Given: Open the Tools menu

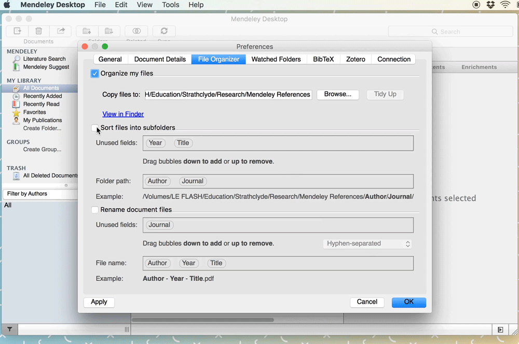Looking at the screenshot, I should (170, 5).
